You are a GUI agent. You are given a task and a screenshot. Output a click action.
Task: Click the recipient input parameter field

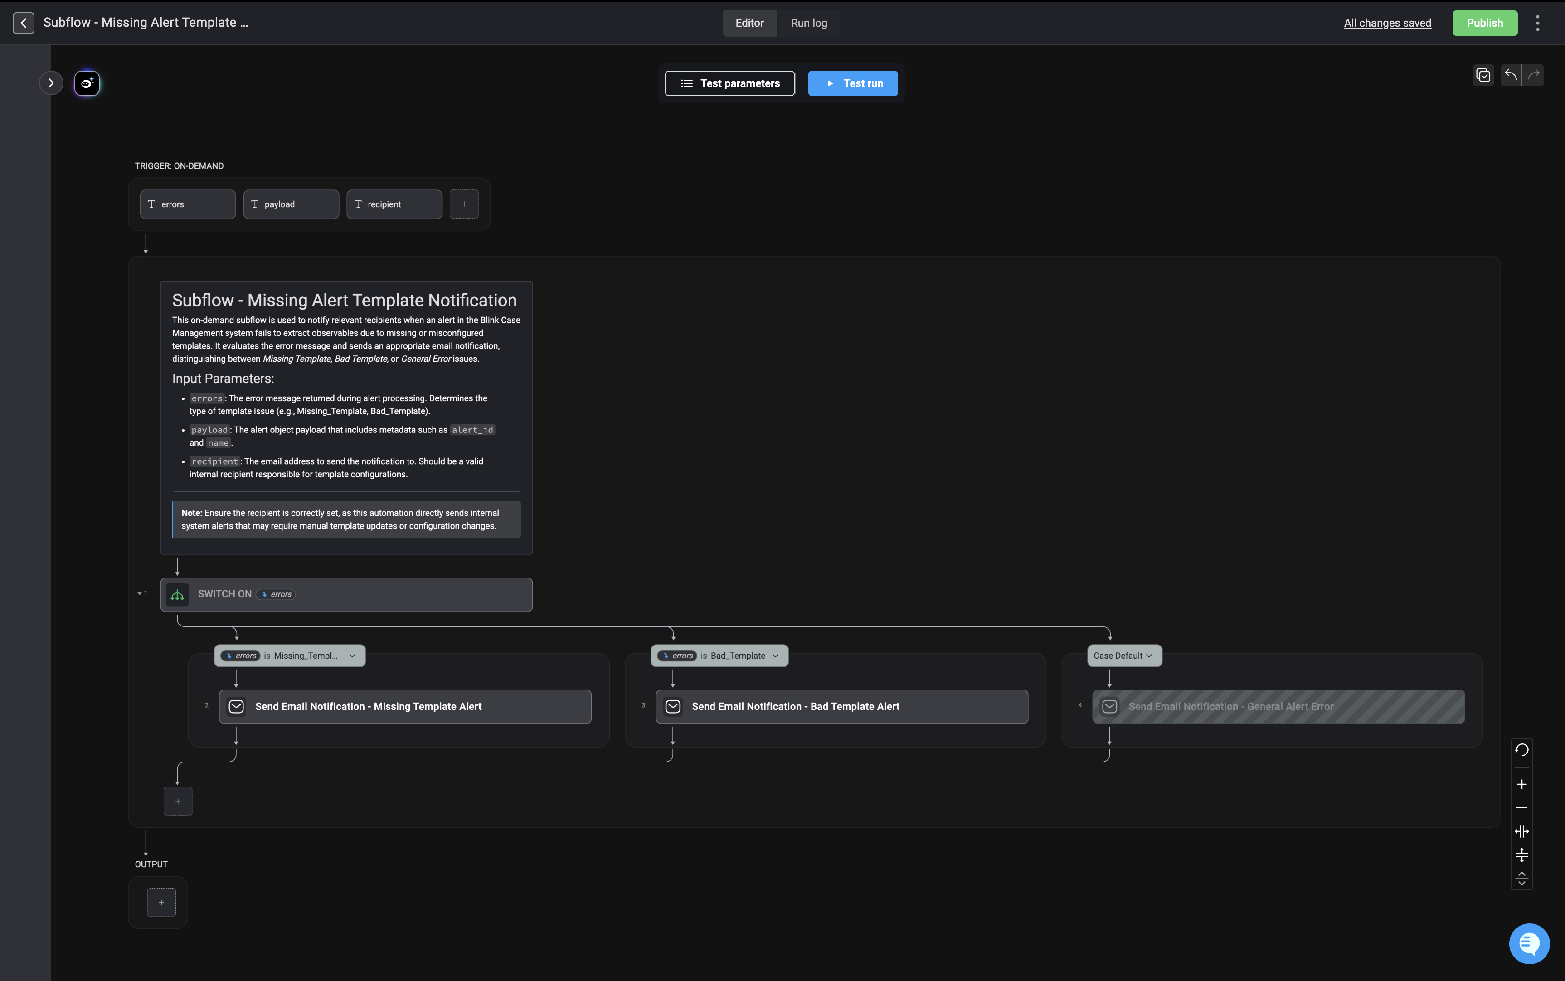394,204
